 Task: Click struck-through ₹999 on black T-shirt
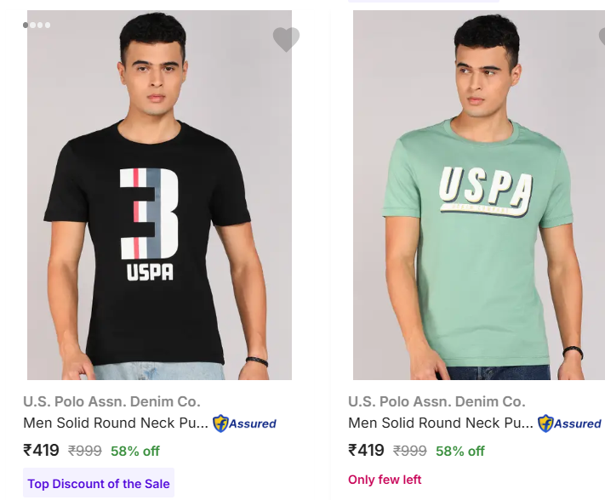tap(85, 452)
